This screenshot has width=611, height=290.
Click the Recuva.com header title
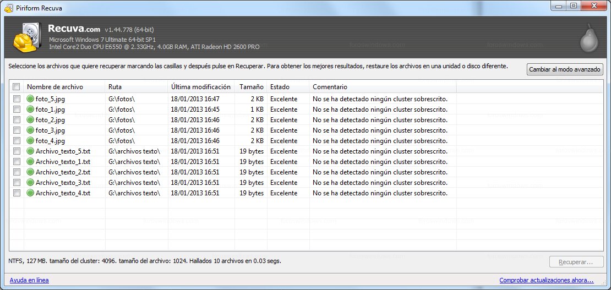pos(74,29)
